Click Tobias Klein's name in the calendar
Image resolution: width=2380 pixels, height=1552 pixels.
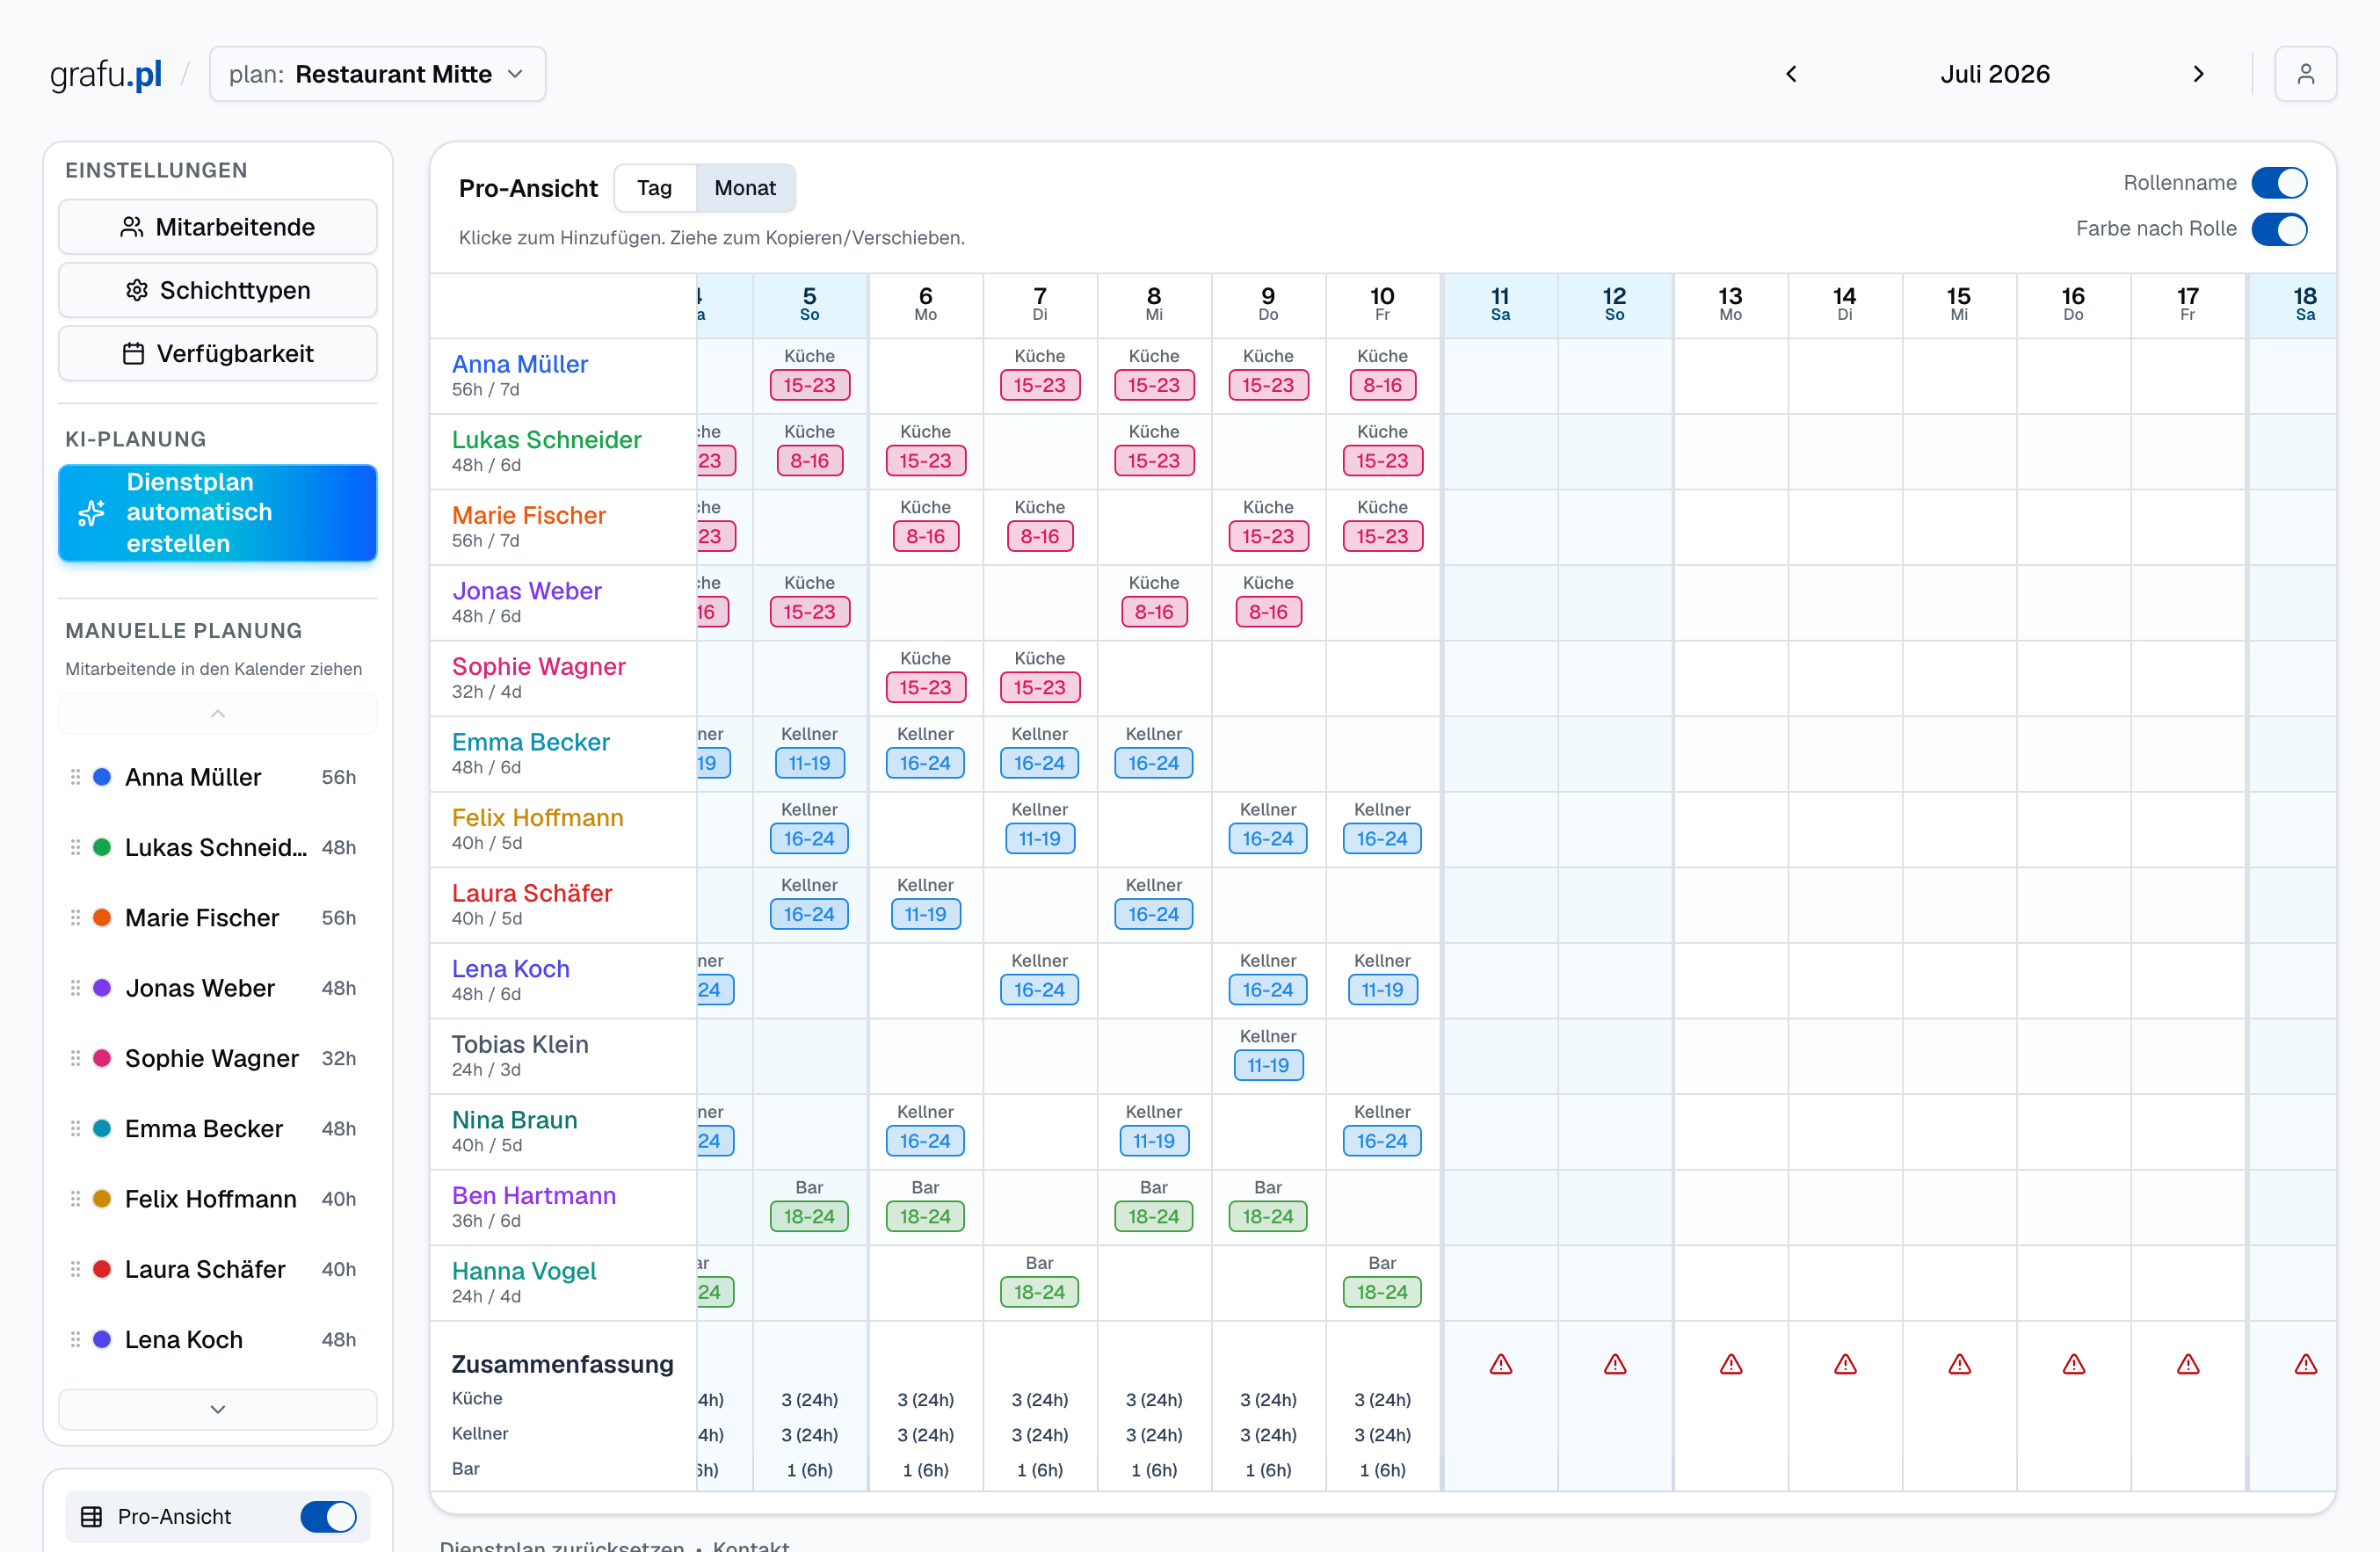tap(519, 1044)
